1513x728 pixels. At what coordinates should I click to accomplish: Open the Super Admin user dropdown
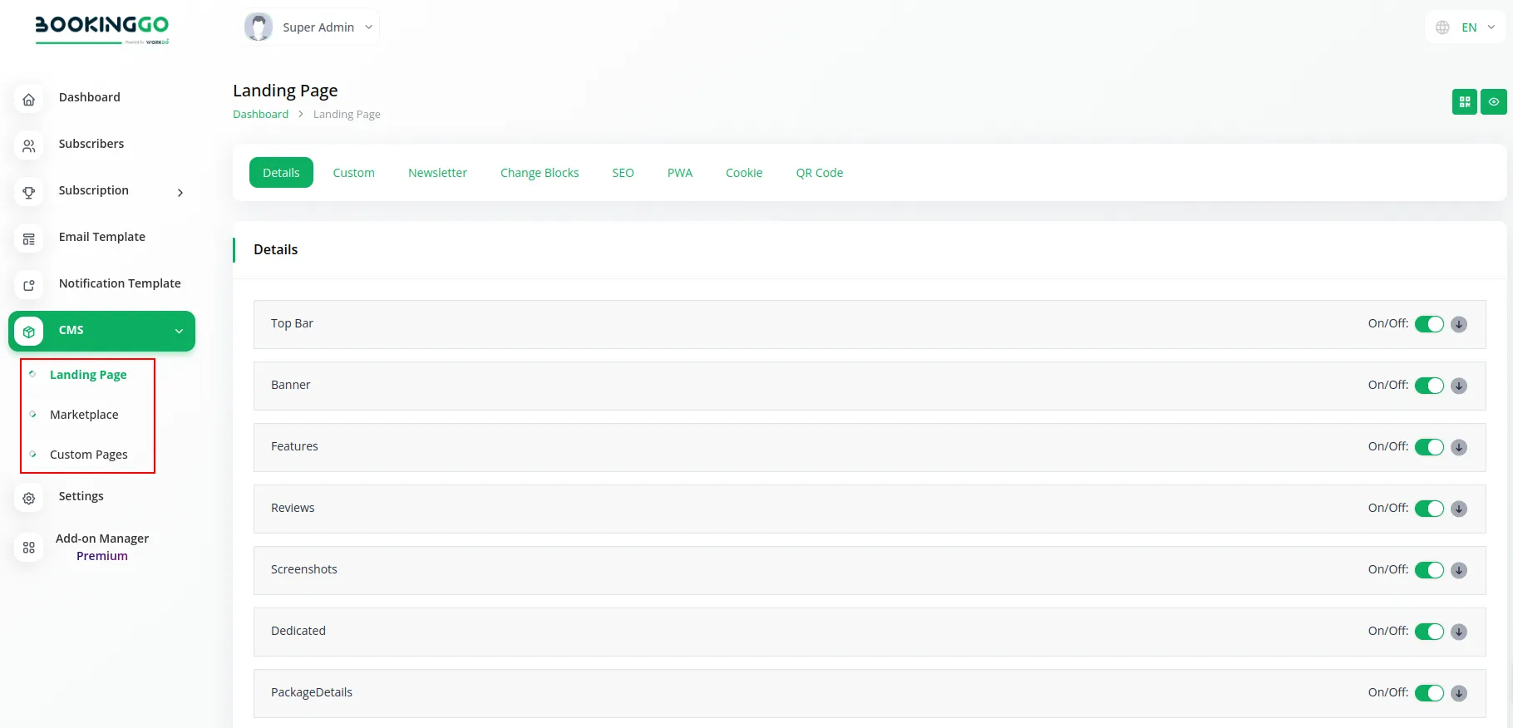click(312, 27)
